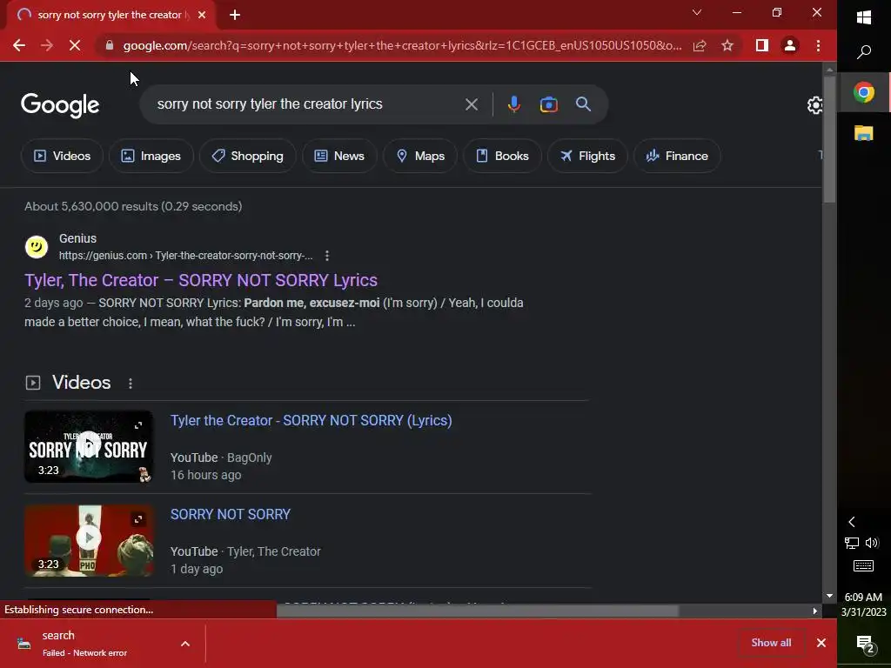Stop loading the page

coord(75,45)
